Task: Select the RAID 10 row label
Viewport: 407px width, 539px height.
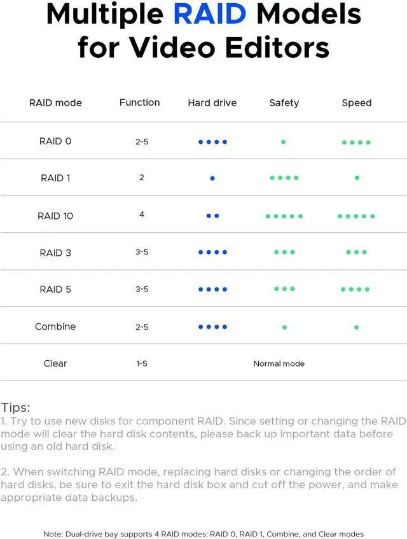Action: point(55,216)
